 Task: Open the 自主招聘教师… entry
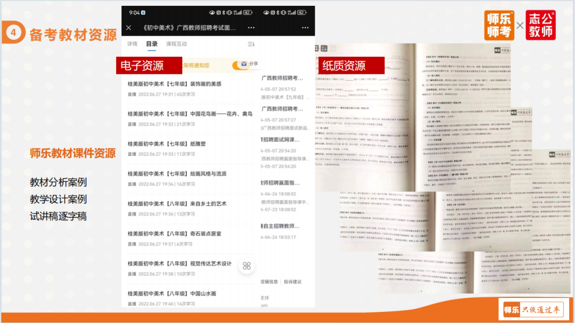[280, 226]
